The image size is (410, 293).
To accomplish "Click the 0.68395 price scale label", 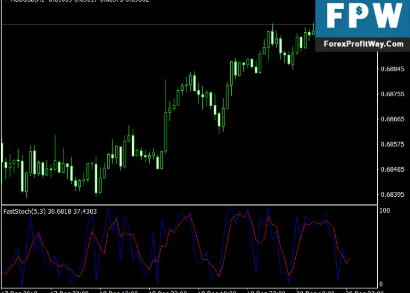I will [392, 195].
